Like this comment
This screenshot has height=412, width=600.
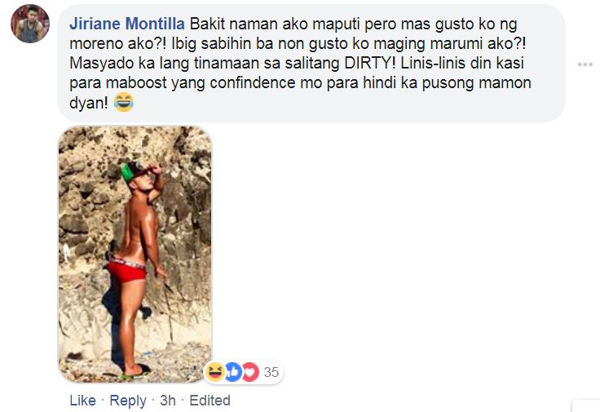pos(82,401)
